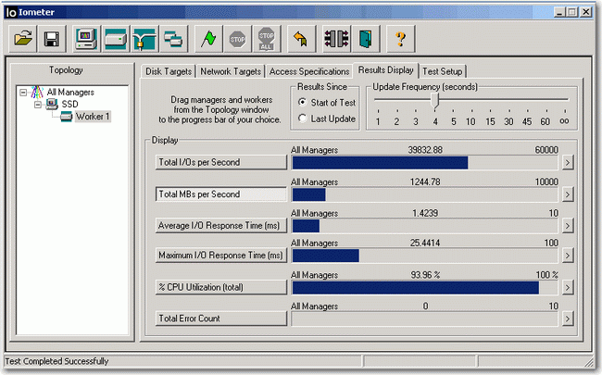Open arrow button beside Total I/Os bar
This screenshot has height=375, width=602.
coord(568,163)
